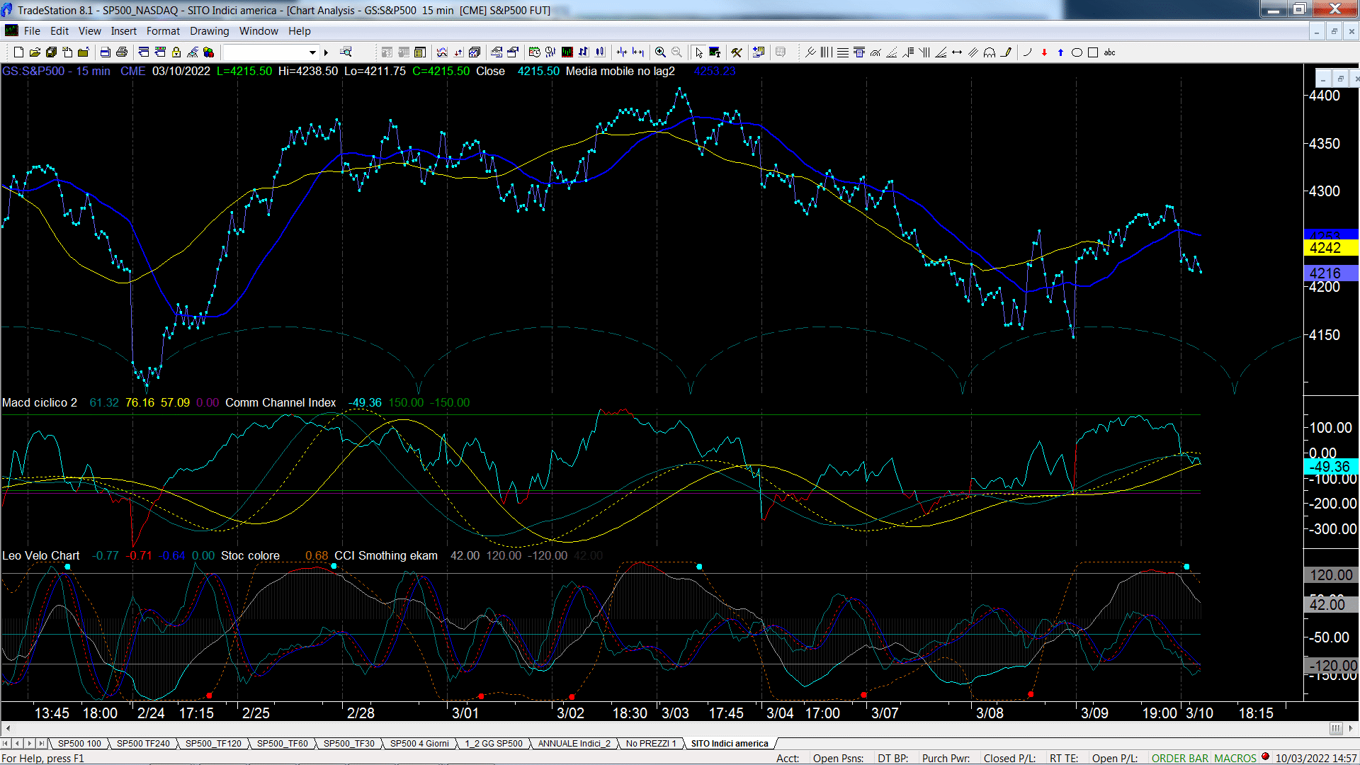Select the red down arrow drawing tool
Viewport: 1360px width, 765px height.
[1044, 52]
